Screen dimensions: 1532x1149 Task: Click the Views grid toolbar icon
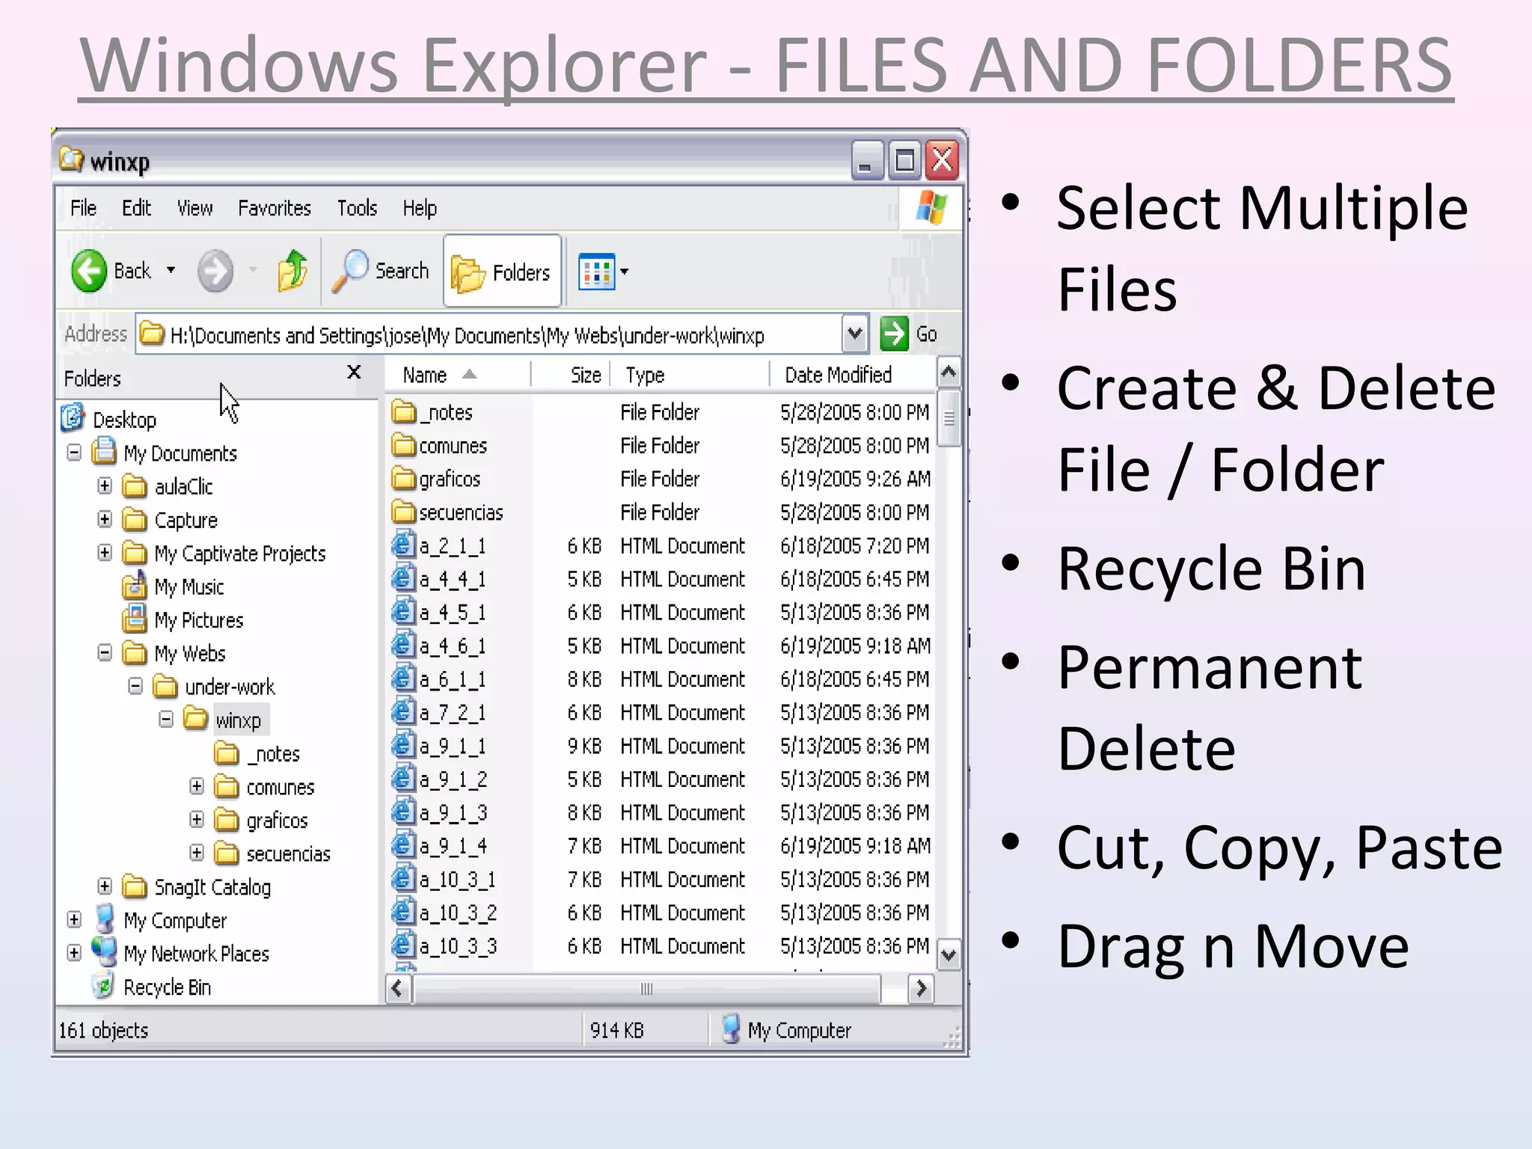[596, 272]
